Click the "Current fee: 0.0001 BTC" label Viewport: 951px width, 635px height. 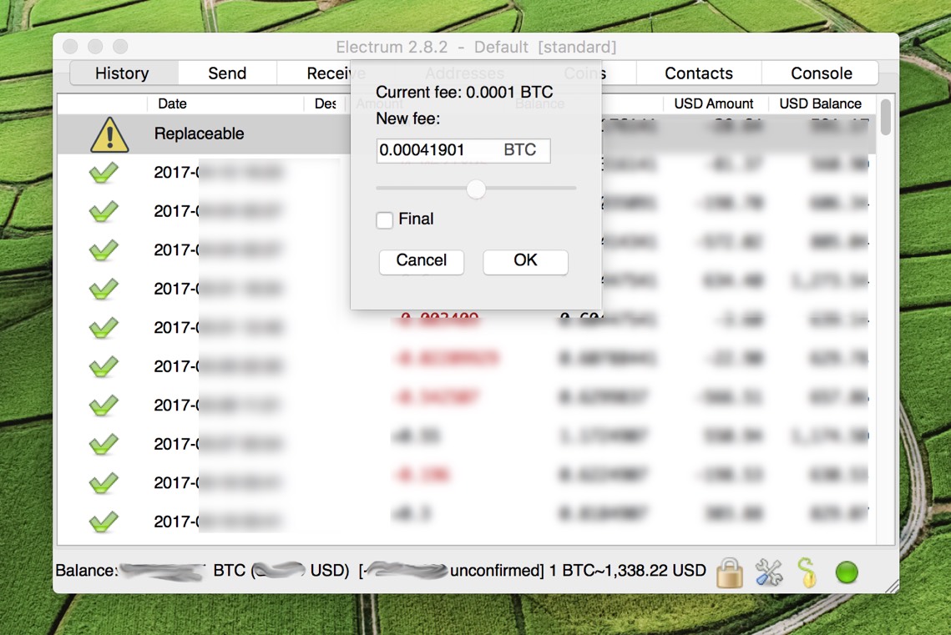point(464,92)
